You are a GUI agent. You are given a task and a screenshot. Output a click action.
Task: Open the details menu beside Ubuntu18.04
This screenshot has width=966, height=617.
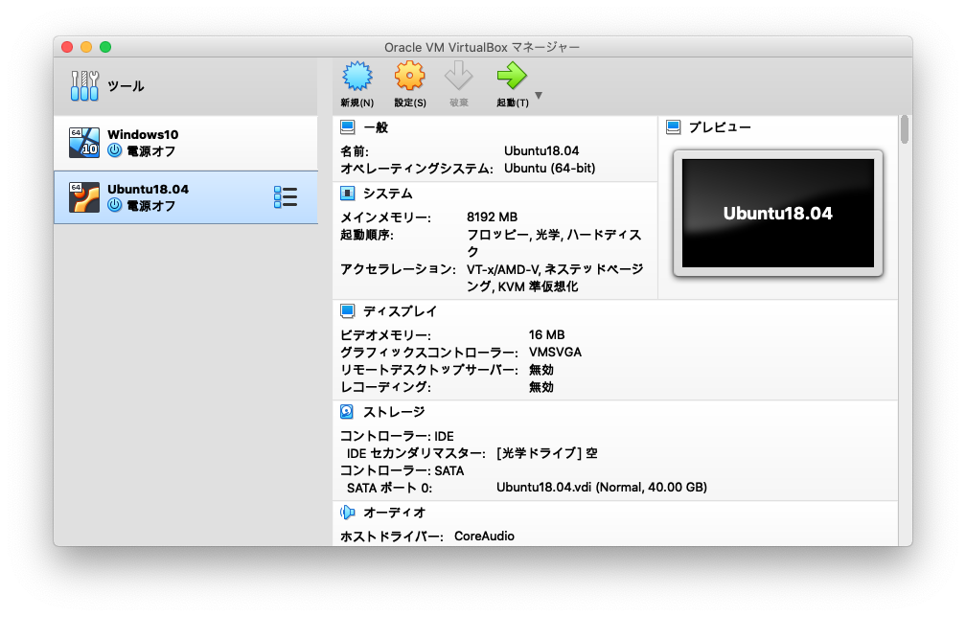coord(285,196)
